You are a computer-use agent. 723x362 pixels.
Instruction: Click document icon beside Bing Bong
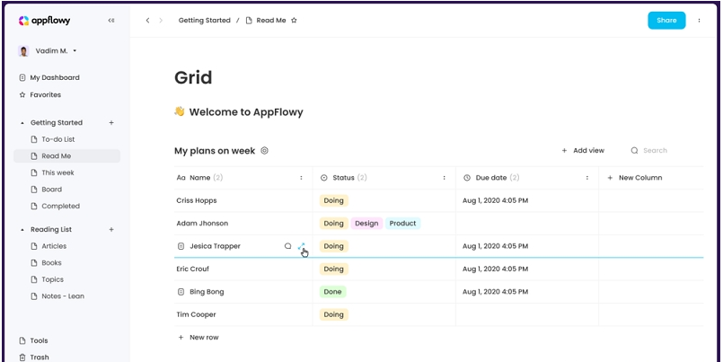(x=181, y=292)
